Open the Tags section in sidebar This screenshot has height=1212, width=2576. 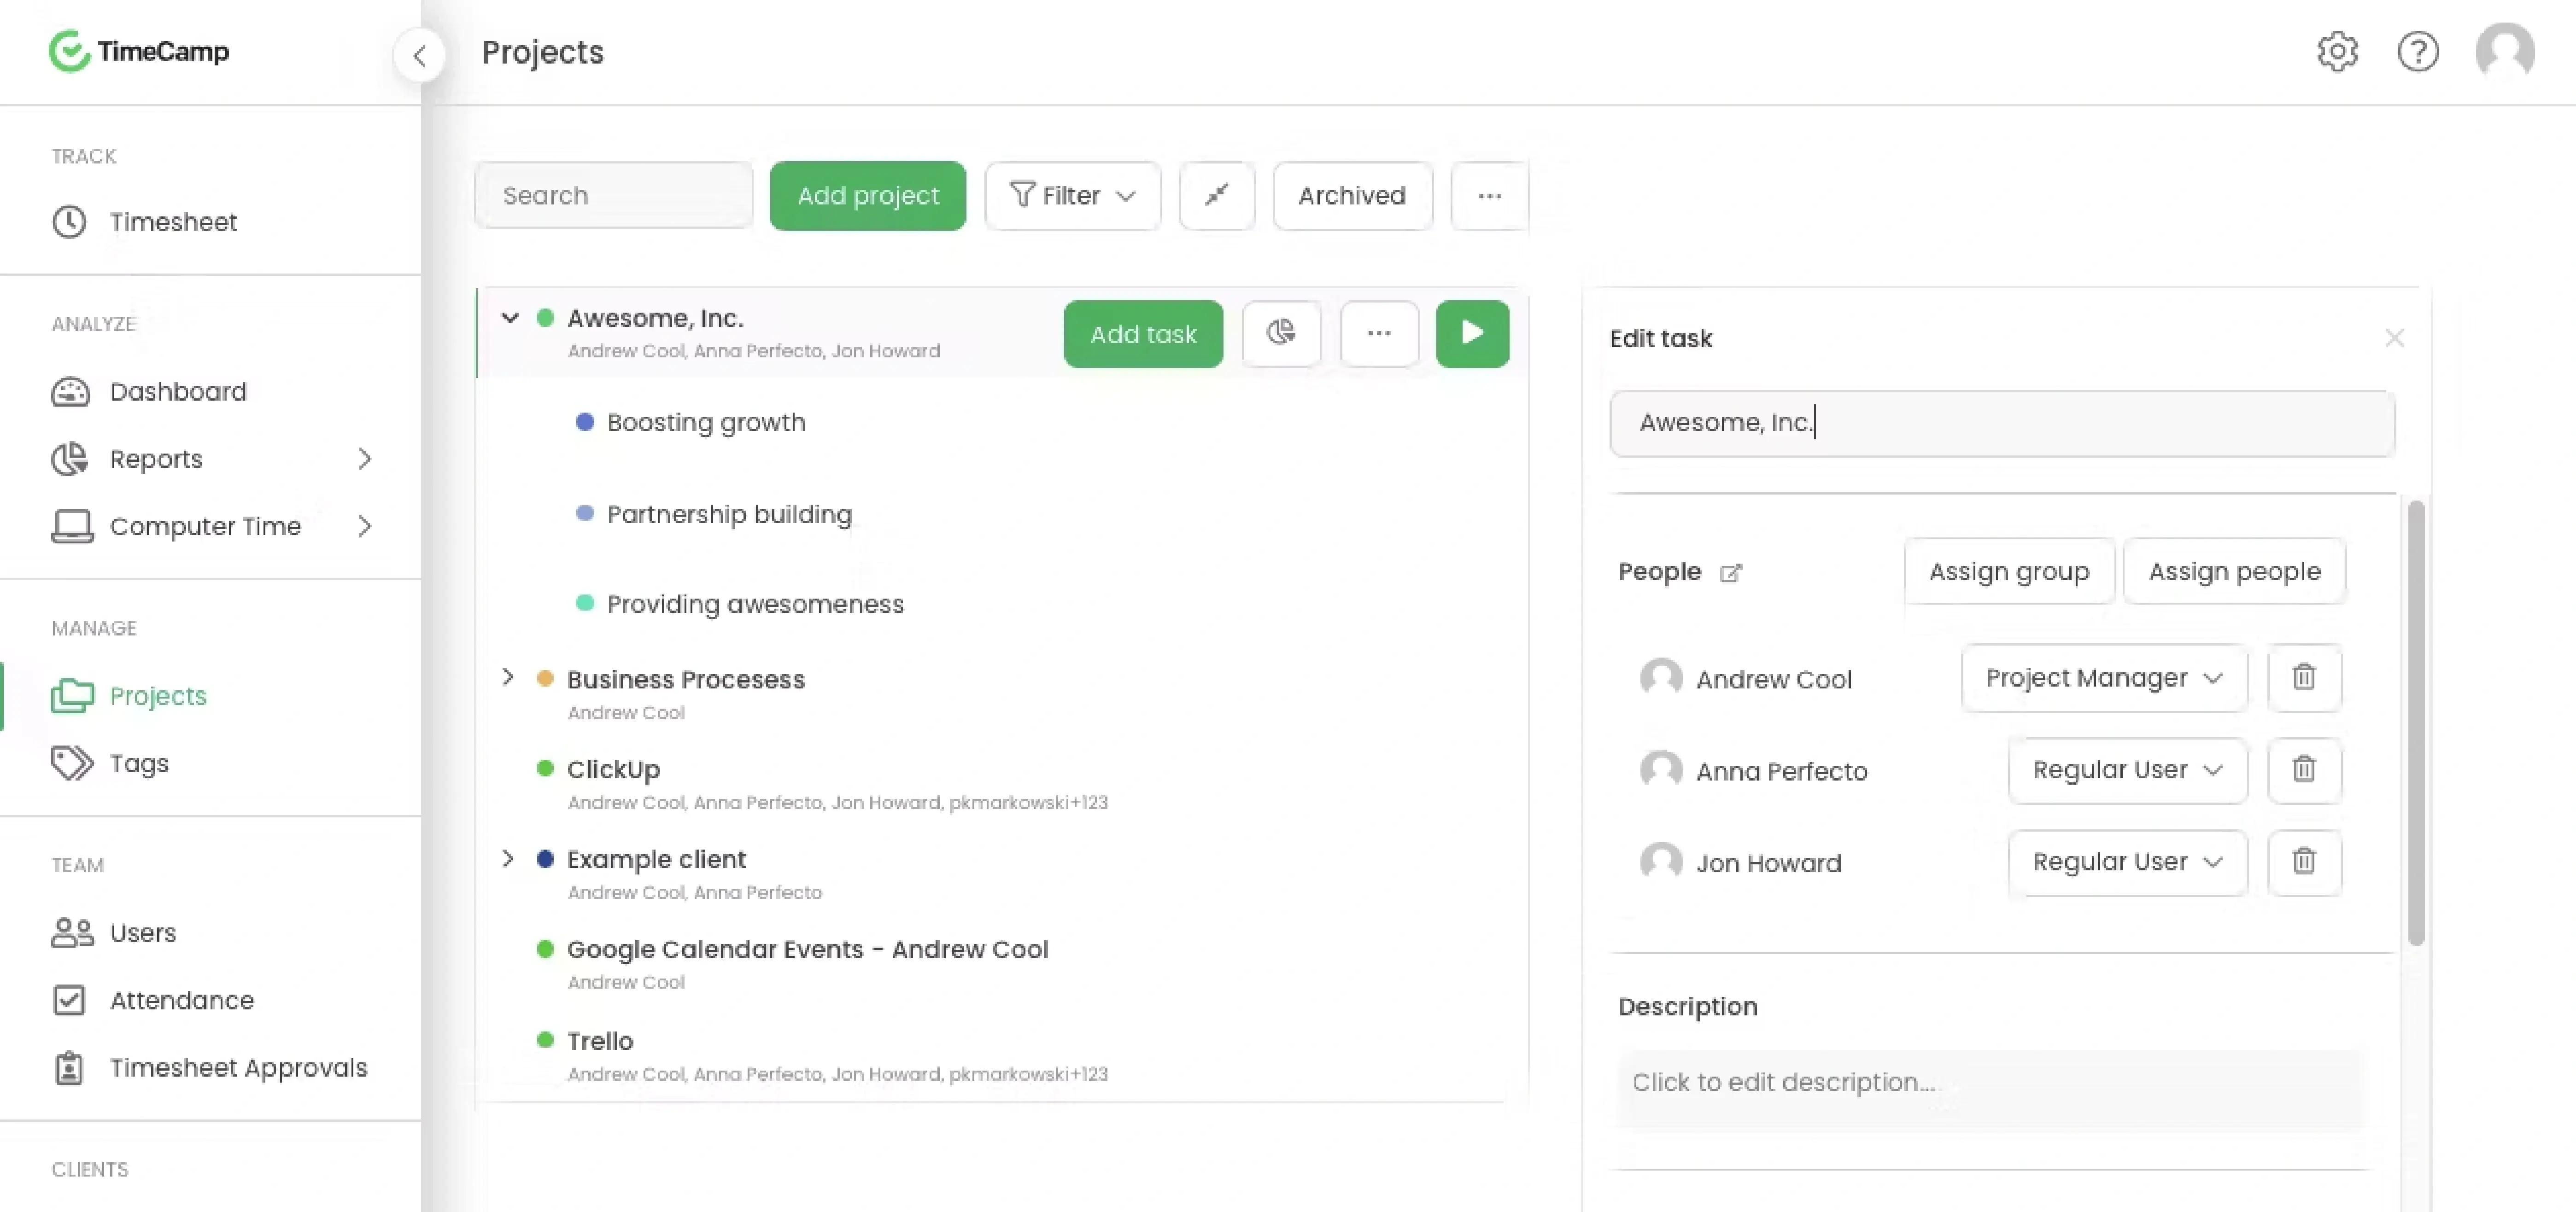click(x=139, y=763)
